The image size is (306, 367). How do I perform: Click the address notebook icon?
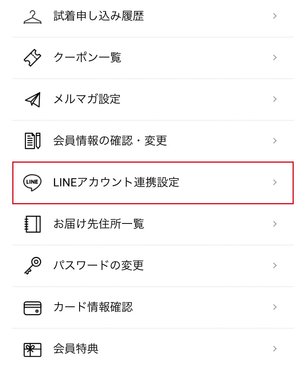coord(33,224)
